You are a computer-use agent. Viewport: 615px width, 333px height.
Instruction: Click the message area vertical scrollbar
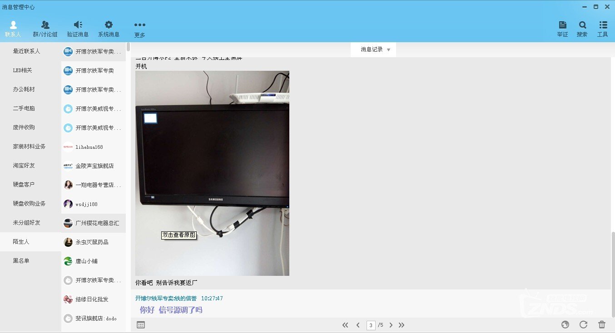click(613, 274)
